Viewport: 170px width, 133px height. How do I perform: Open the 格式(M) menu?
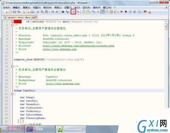47,8
